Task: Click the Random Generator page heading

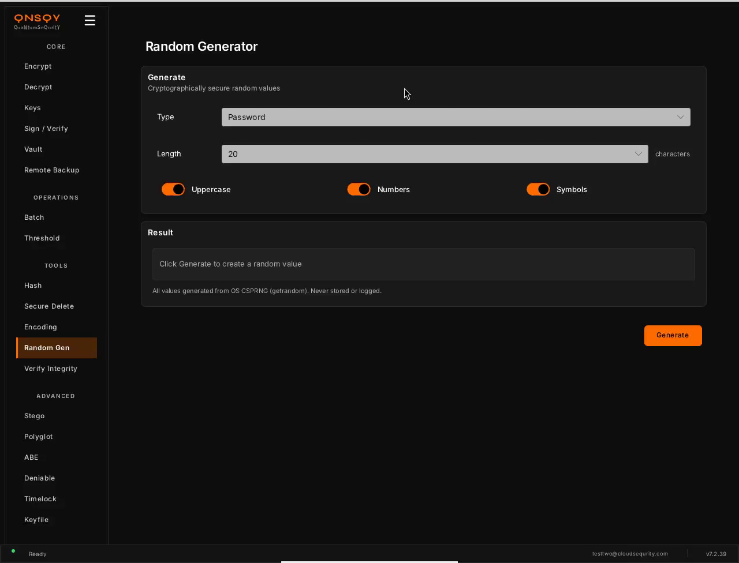Action: coord(201,46)
